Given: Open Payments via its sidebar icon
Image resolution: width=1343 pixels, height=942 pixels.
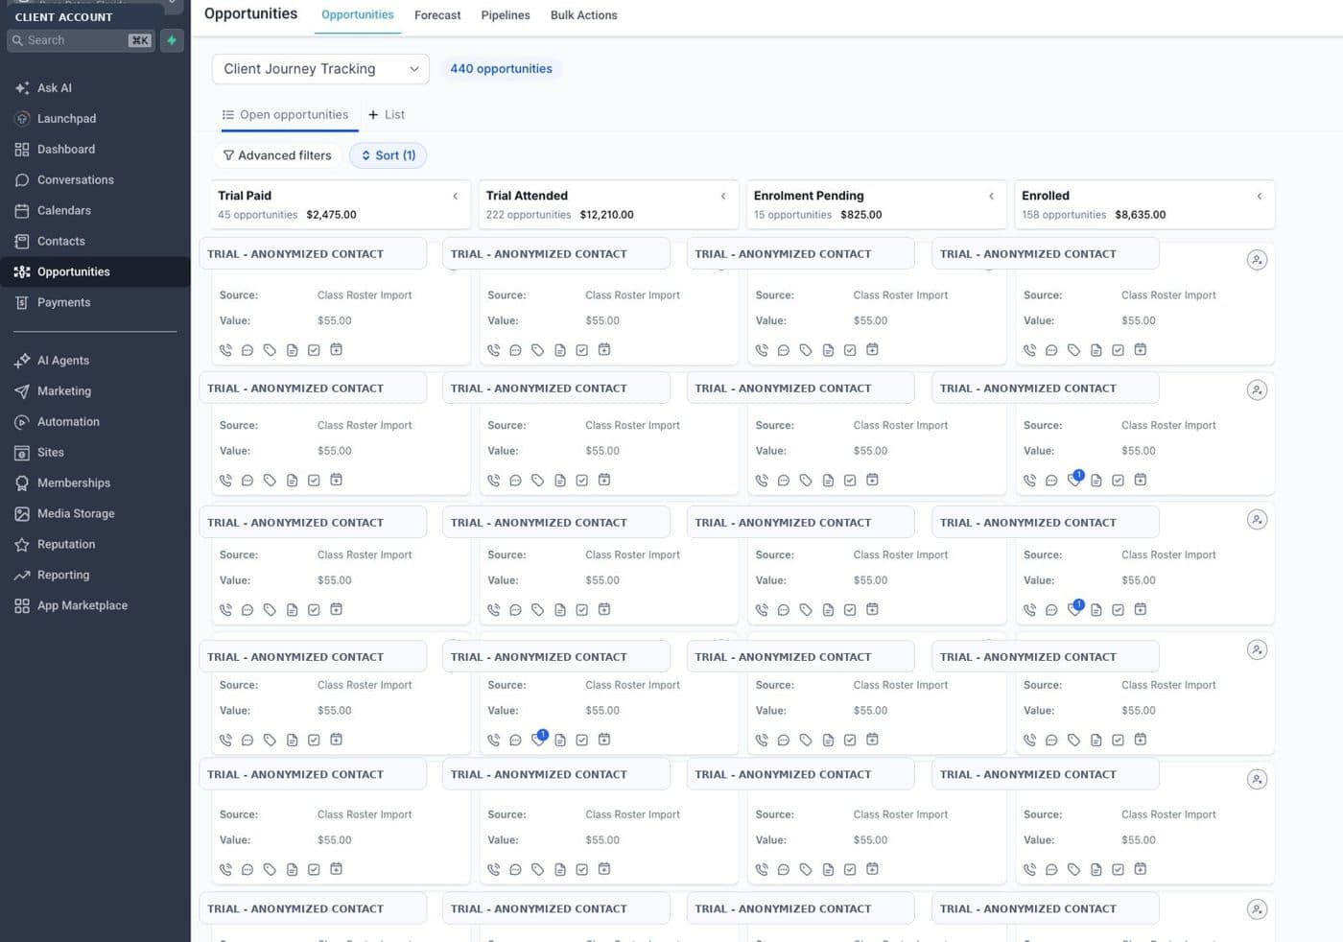Looking at the screenshot, I should point(22,302).
